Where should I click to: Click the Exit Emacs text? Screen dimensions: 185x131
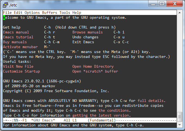pyautogui.click(x=83, y=42)
